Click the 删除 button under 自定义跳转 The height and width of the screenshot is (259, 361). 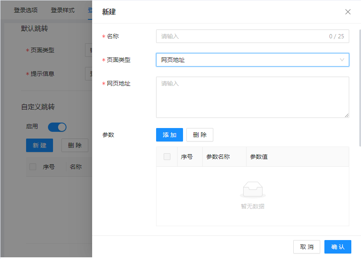pos(75,145)
